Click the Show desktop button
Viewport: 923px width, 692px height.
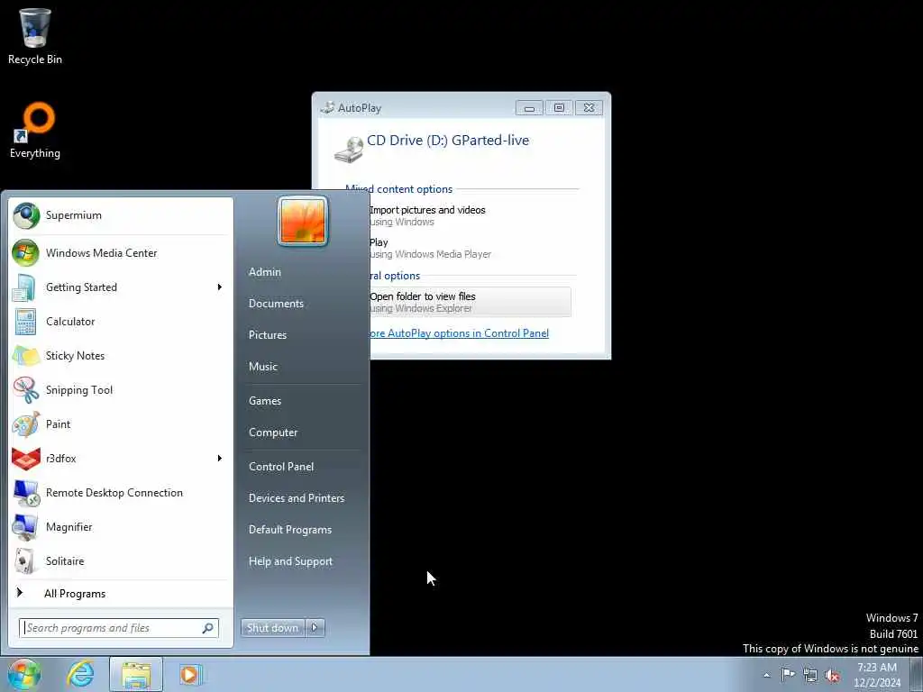click(x=916, y=675)
